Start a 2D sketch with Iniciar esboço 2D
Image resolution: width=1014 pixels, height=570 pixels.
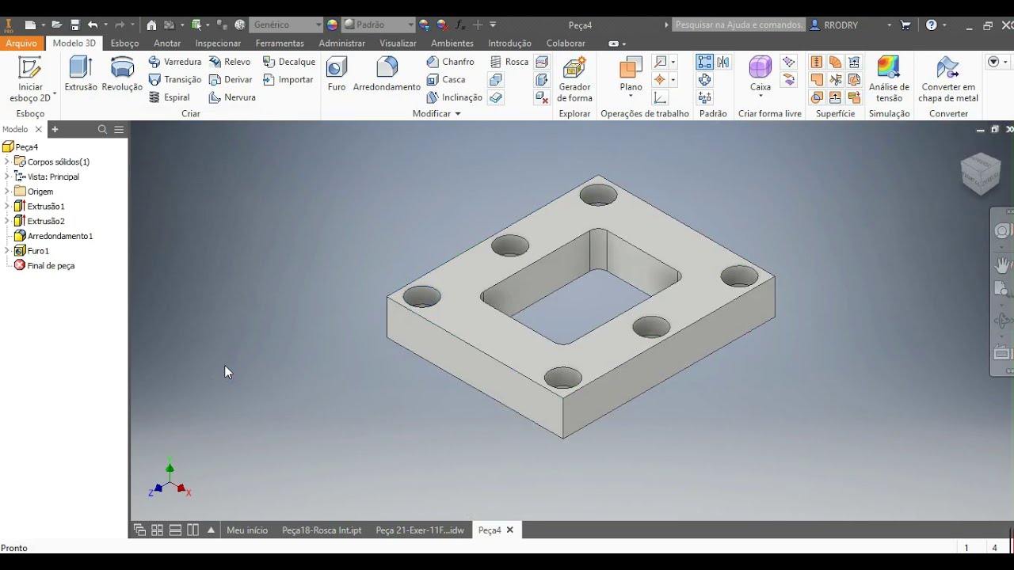click(x=30, y=79)
